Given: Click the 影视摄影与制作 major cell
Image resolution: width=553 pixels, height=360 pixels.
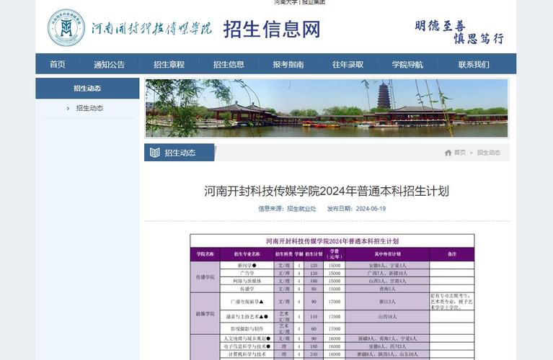Looking at the screenshot, I should (247, 328).
